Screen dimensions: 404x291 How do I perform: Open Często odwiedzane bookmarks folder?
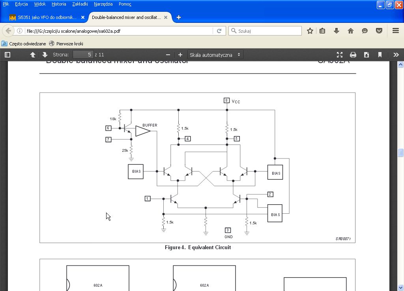[24, 44]
